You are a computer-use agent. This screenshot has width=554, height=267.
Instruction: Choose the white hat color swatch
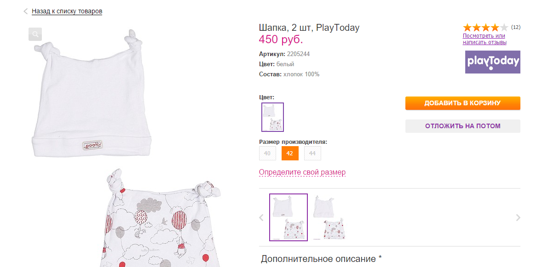pyautogui.click(x=272, y=117)
